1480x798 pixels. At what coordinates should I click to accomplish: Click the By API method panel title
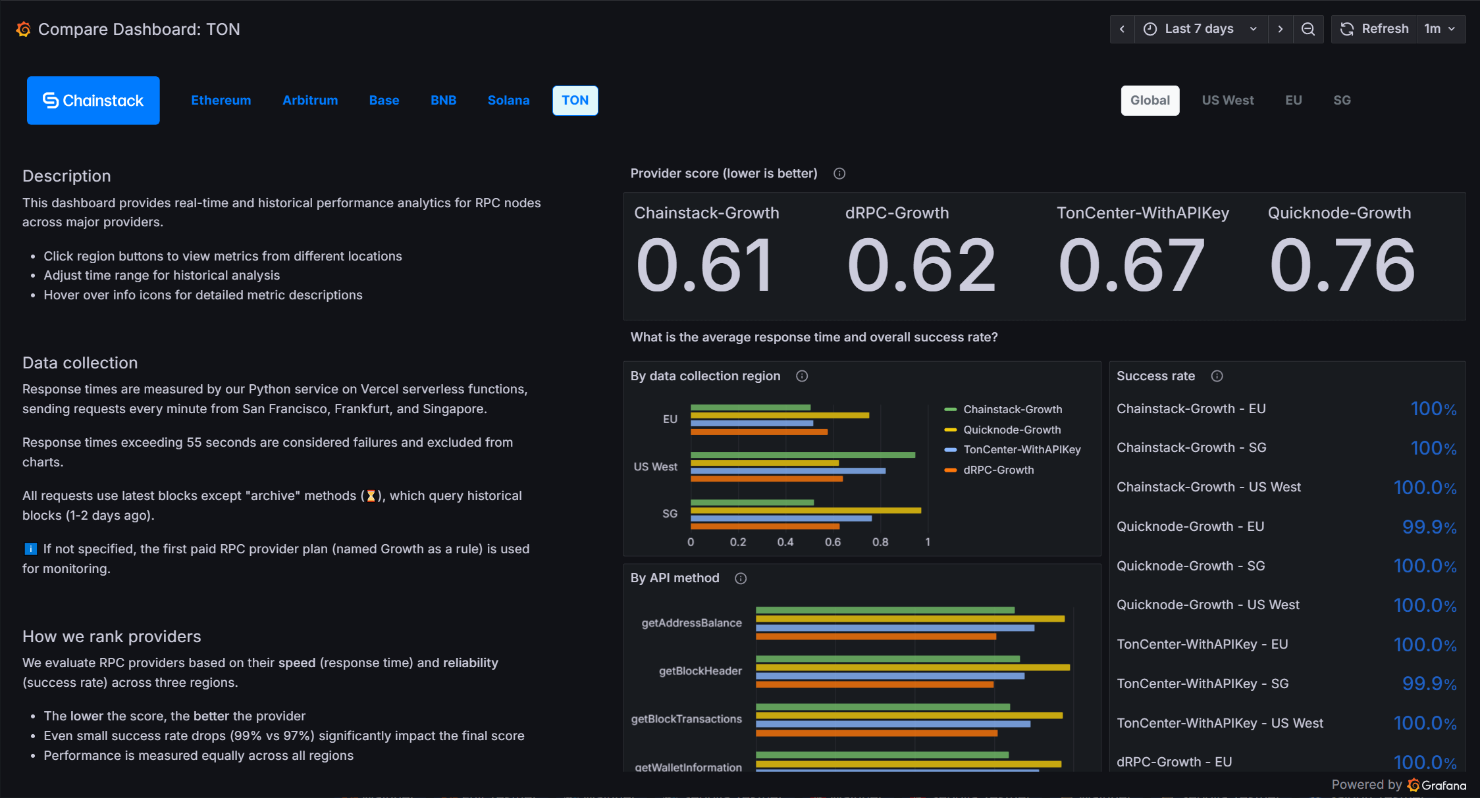pyautogui.click(x=675, y=578)
